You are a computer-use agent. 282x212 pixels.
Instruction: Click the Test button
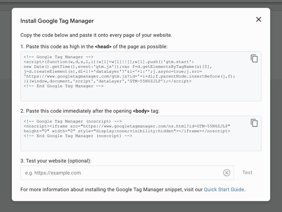point(247,173)
